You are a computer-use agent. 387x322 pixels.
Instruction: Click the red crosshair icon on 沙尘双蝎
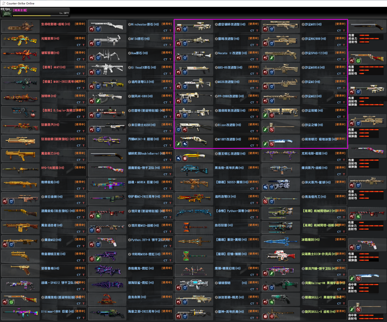(x=272, y=115)
